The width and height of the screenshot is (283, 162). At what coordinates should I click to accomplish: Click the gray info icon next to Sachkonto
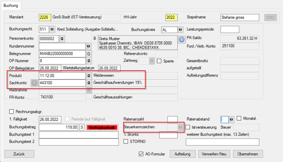point(34,83)
